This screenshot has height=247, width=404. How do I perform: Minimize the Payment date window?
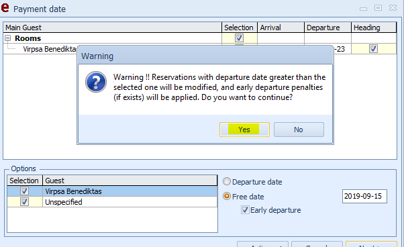pos(363,9)
